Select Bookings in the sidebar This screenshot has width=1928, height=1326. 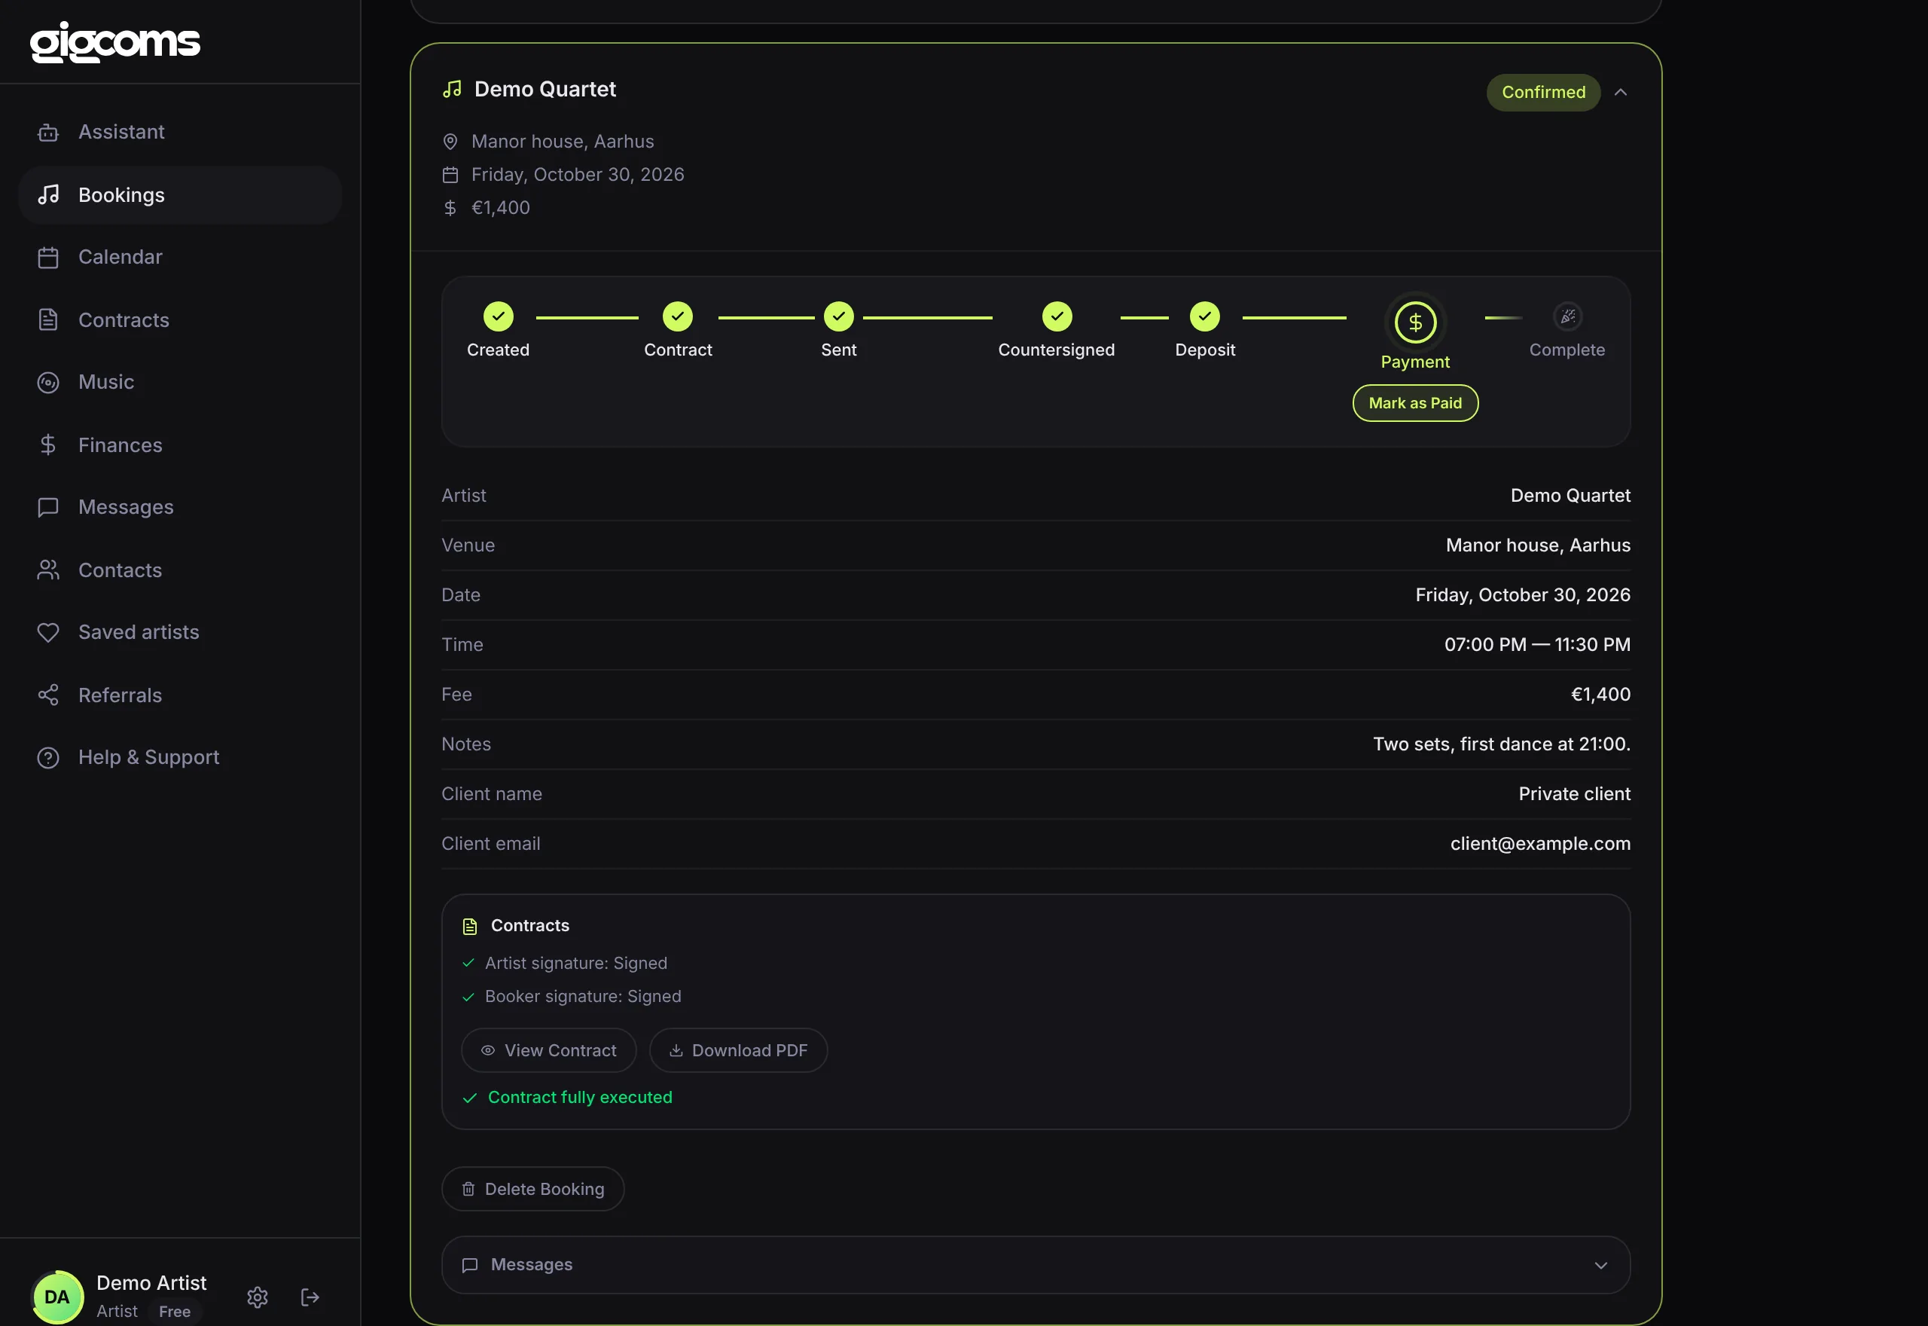point(180,195)
